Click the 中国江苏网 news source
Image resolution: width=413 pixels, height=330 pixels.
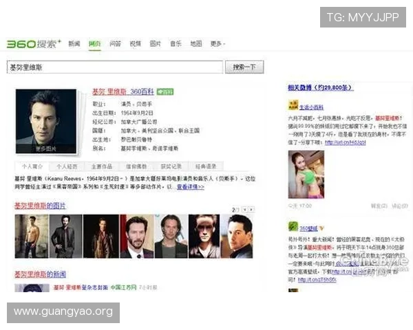(x=123, y=287)
